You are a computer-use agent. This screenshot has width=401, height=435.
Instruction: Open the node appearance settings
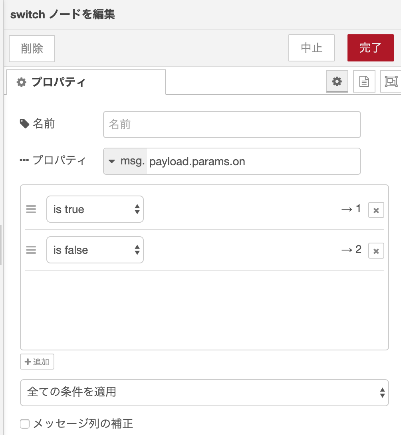coord(391,81)
